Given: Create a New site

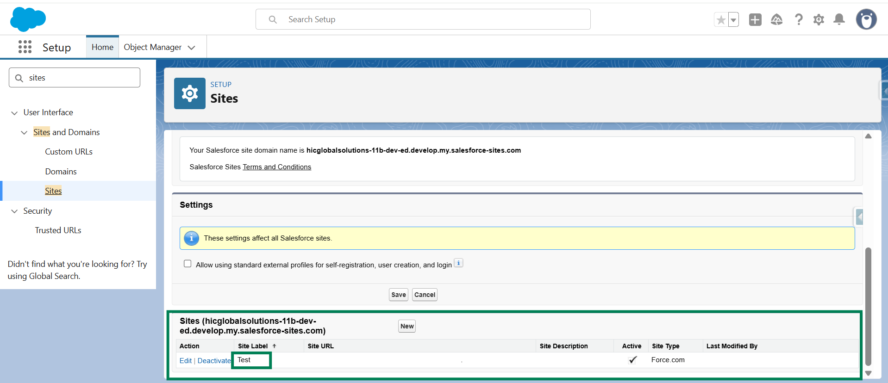Looking at the screenshot, I should point(407,326).
